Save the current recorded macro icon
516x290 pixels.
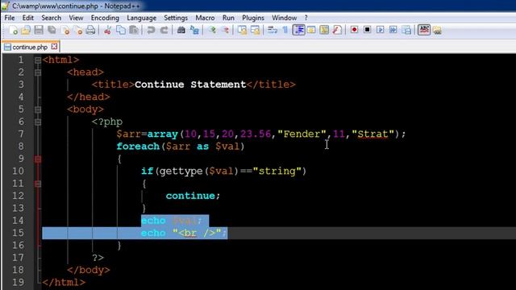tap(406, 30)
